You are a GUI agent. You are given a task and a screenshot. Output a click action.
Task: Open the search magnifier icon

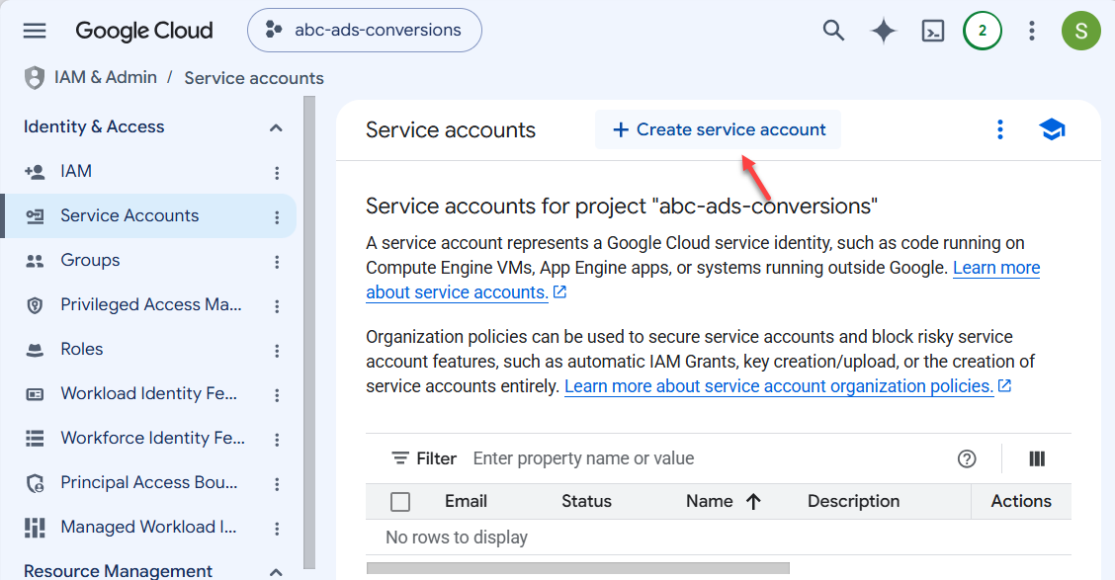pyautogui.click(x=833, y=31)
